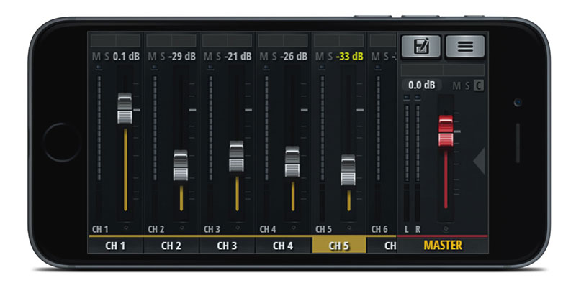Tap the small CH 1 label under the meter
The width and height of the screenshot is (576, 288).
[100, 229]
